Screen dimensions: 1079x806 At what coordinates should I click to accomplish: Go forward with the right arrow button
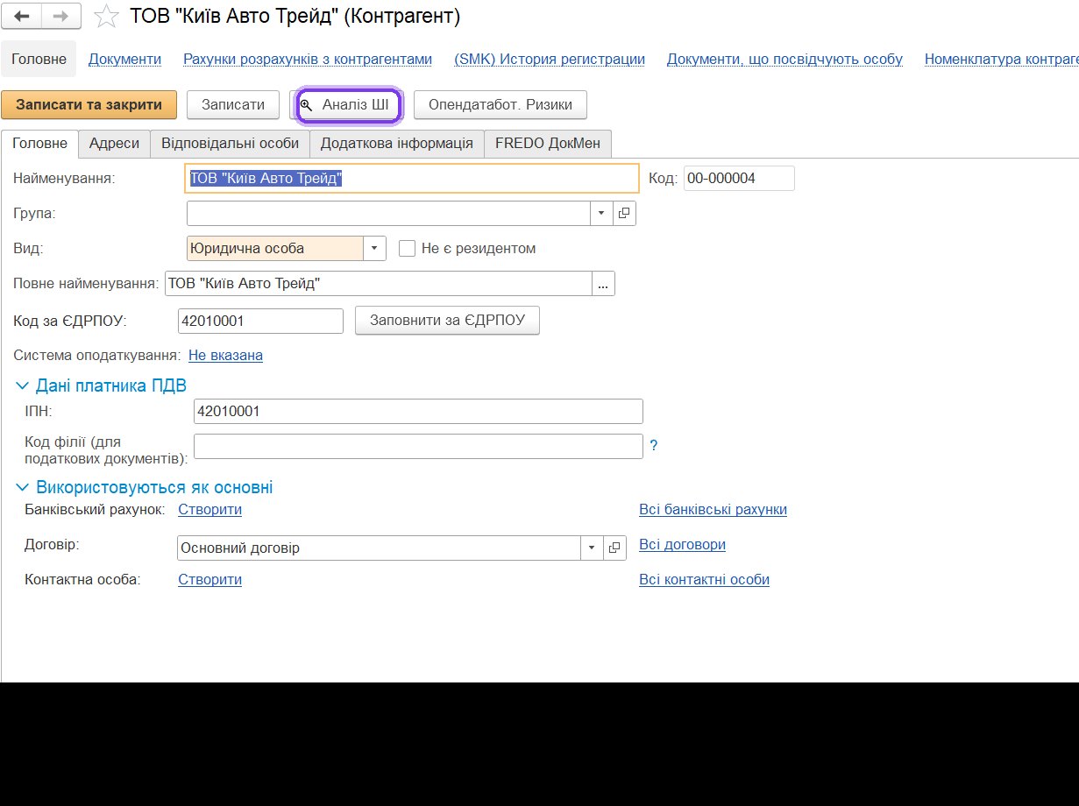coord(61,16)
